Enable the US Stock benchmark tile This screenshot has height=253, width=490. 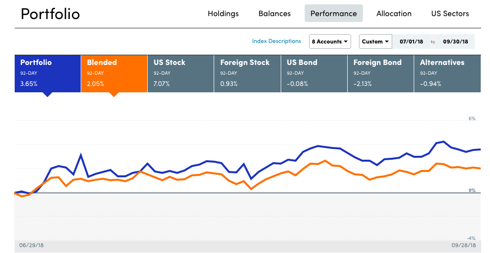coord(180,74)
